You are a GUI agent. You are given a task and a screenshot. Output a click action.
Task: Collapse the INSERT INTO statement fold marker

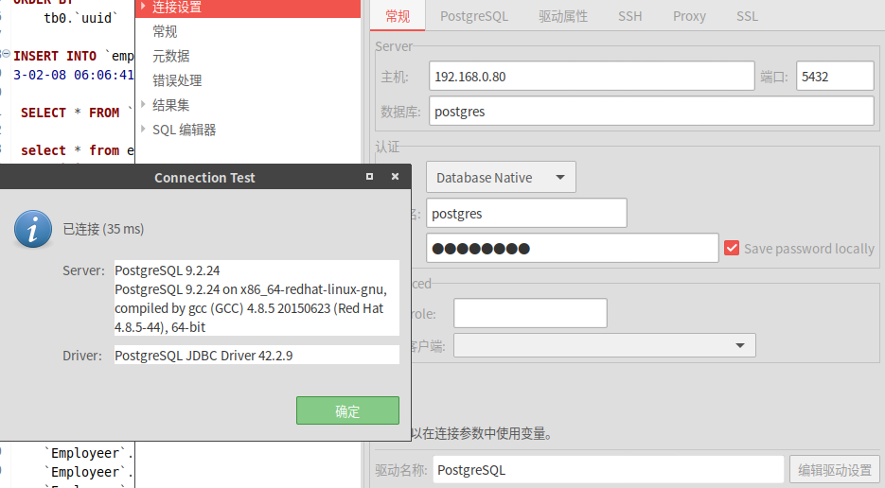[6, 54]
